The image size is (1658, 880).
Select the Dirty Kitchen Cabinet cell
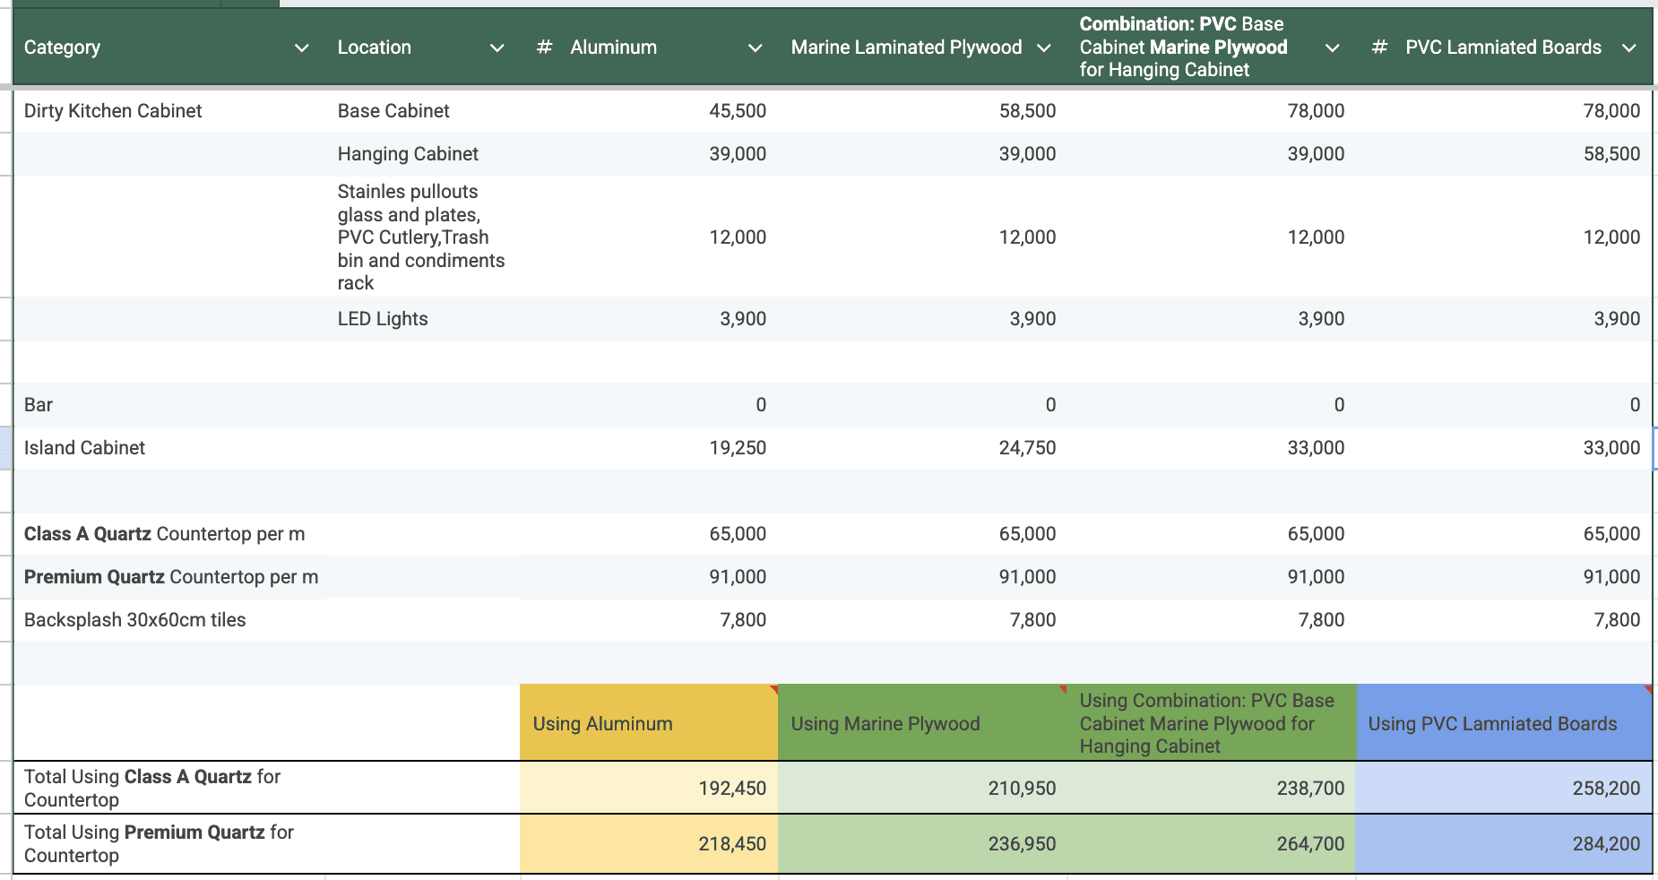point(169,111)
